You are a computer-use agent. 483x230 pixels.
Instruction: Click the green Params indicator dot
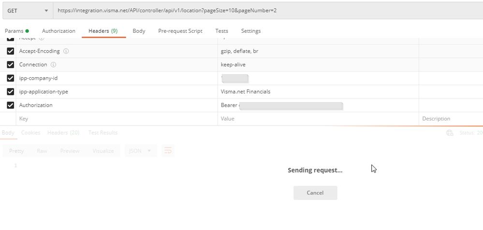pyautogui.click(x=27, y=31)
